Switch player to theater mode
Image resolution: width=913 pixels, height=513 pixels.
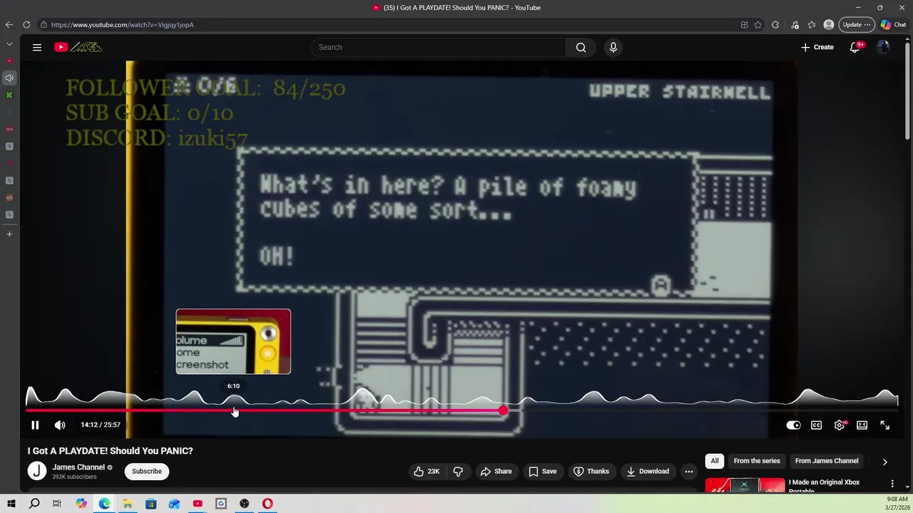click(862, 425)
